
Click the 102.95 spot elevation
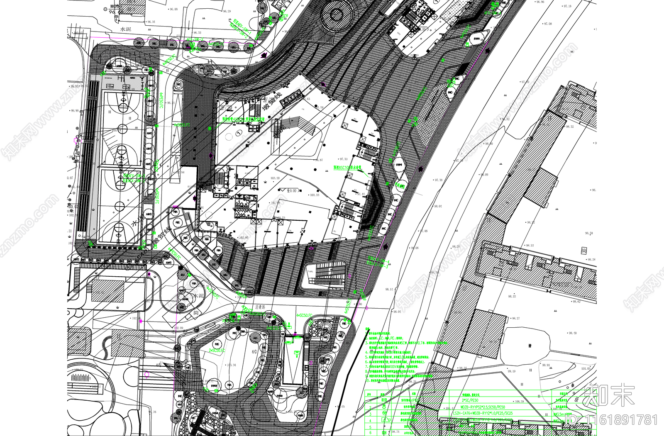[x=244, y=238]
